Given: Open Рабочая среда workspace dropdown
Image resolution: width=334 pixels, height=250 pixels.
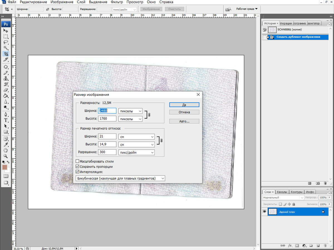Looking at the screenshot, I should [x=247, y=9].
